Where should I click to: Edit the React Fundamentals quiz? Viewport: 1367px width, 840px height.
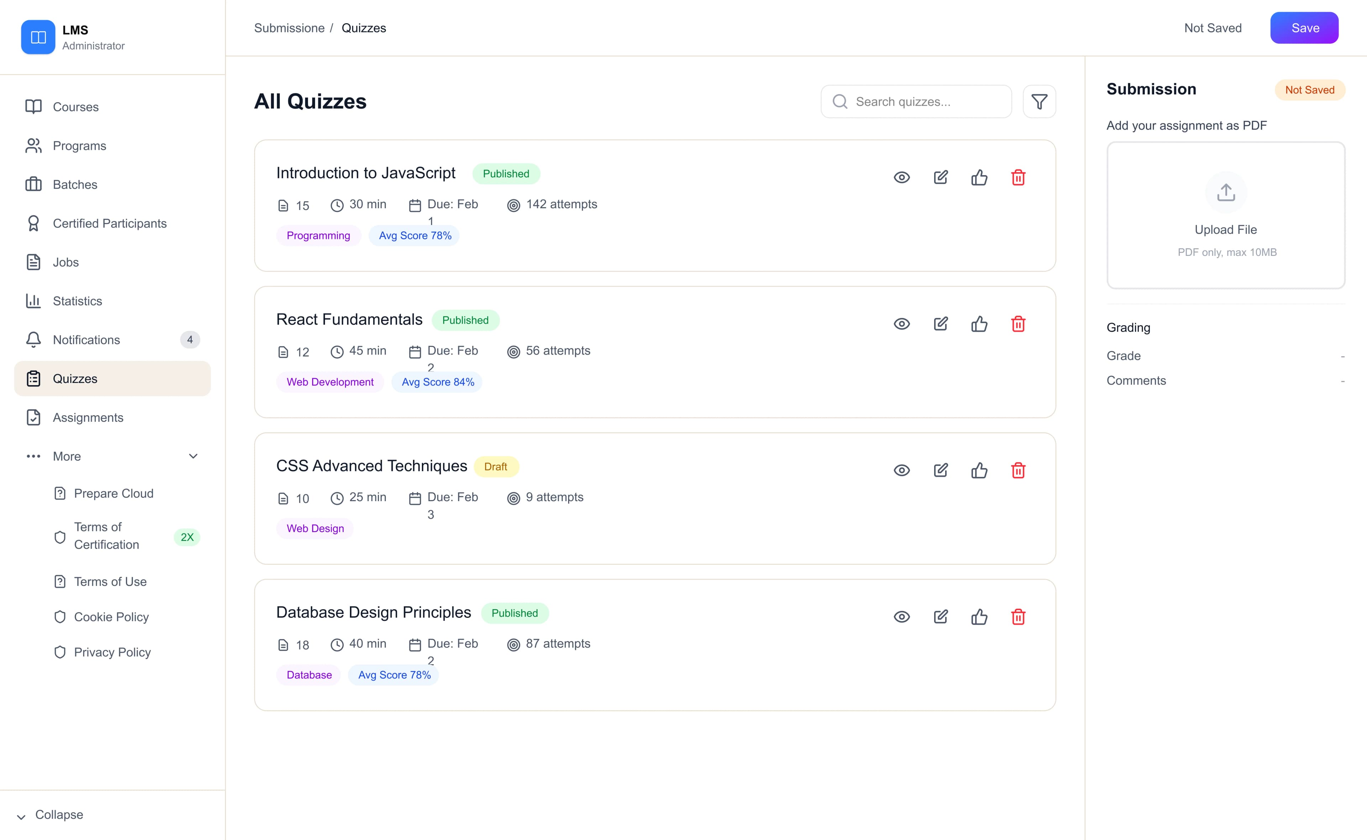click(x=941, y=323)
